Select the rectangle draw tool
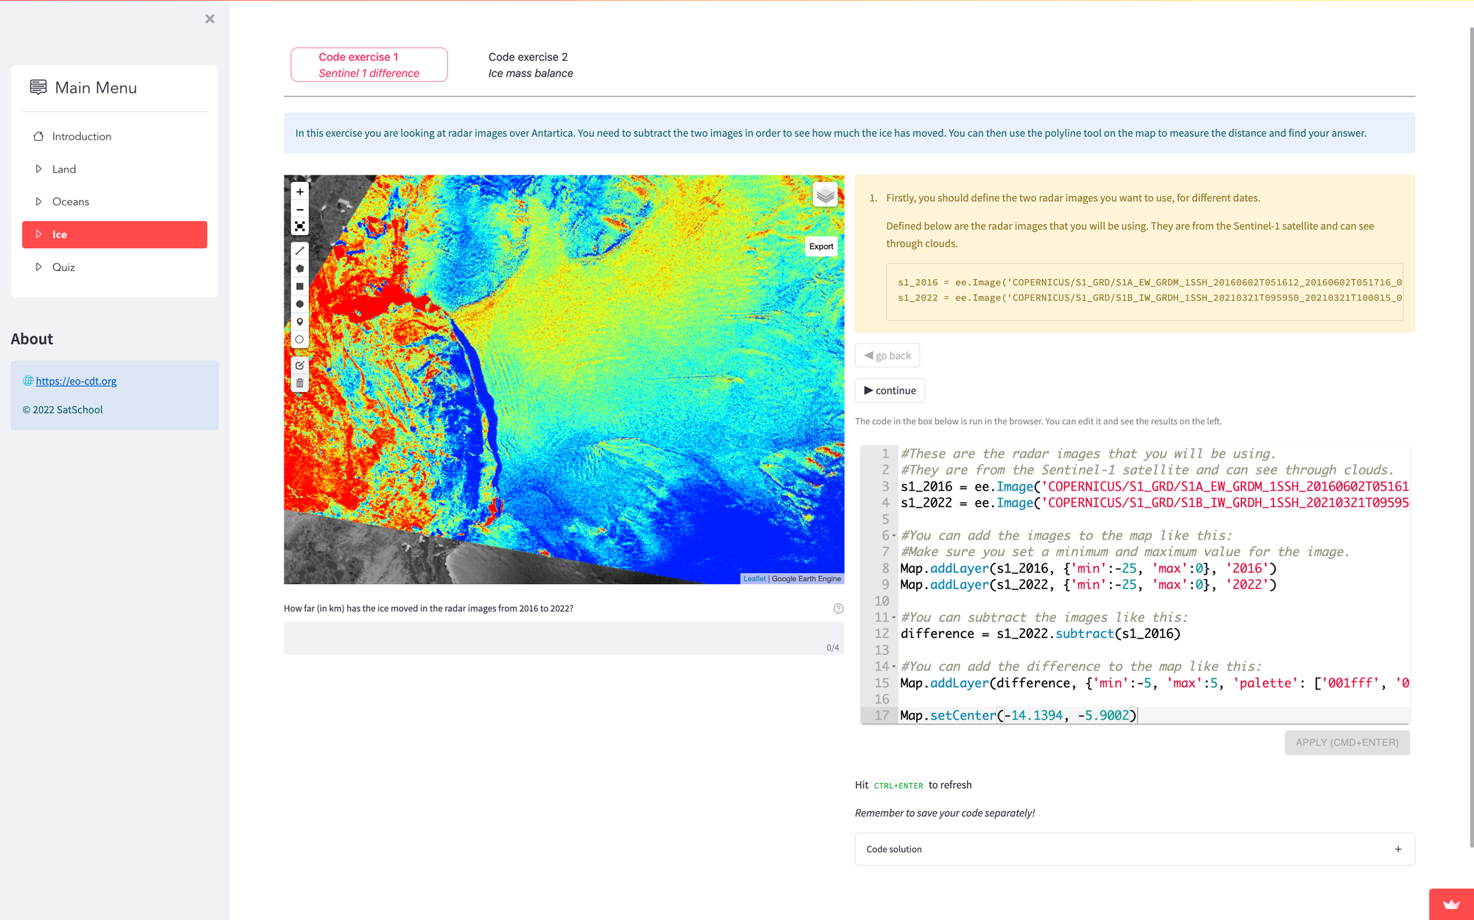Screen dimensions: 1474x920 tap(300, 286)
